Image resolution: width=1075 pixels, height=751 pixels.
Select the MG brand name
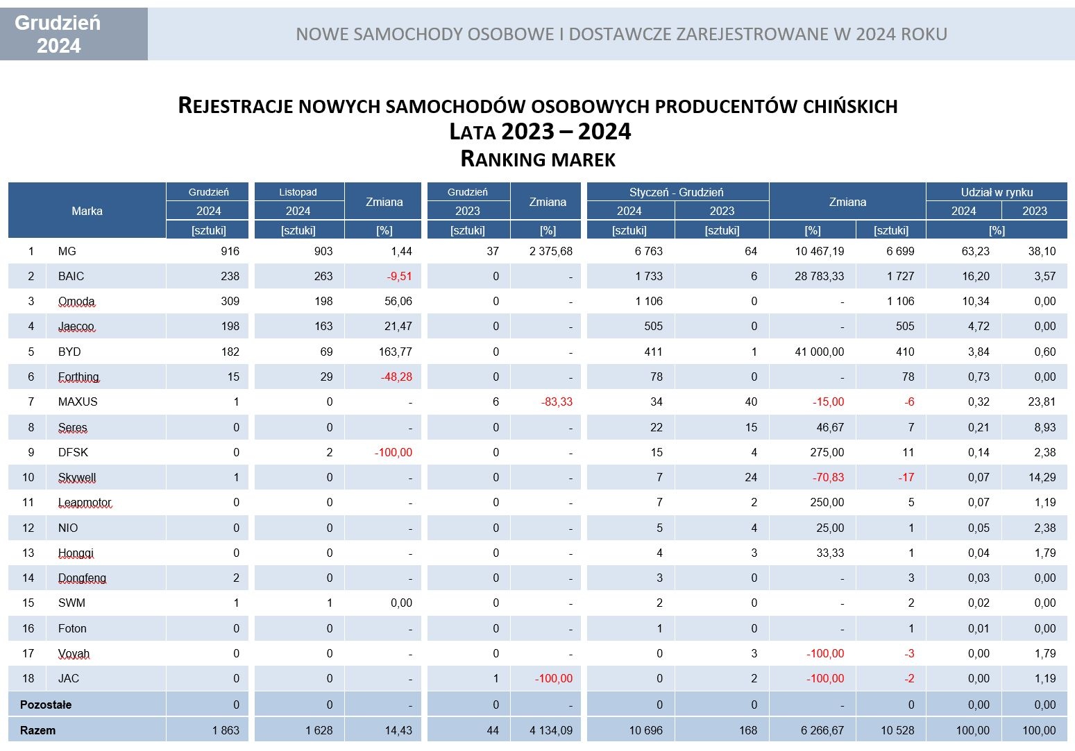(x=67, y=251)
